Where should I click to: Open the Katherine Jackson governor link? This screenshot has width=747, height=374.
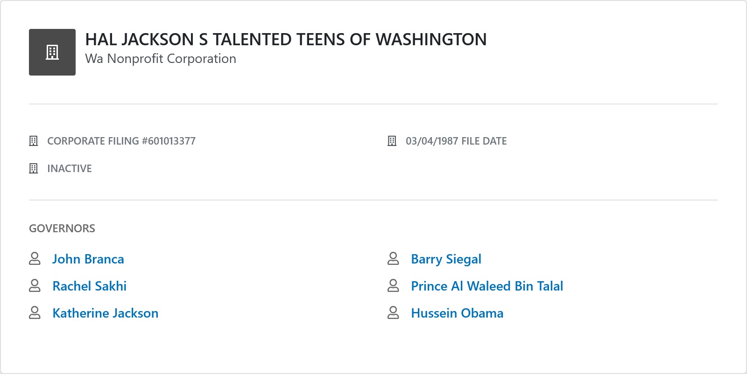[x=106, y=313]
